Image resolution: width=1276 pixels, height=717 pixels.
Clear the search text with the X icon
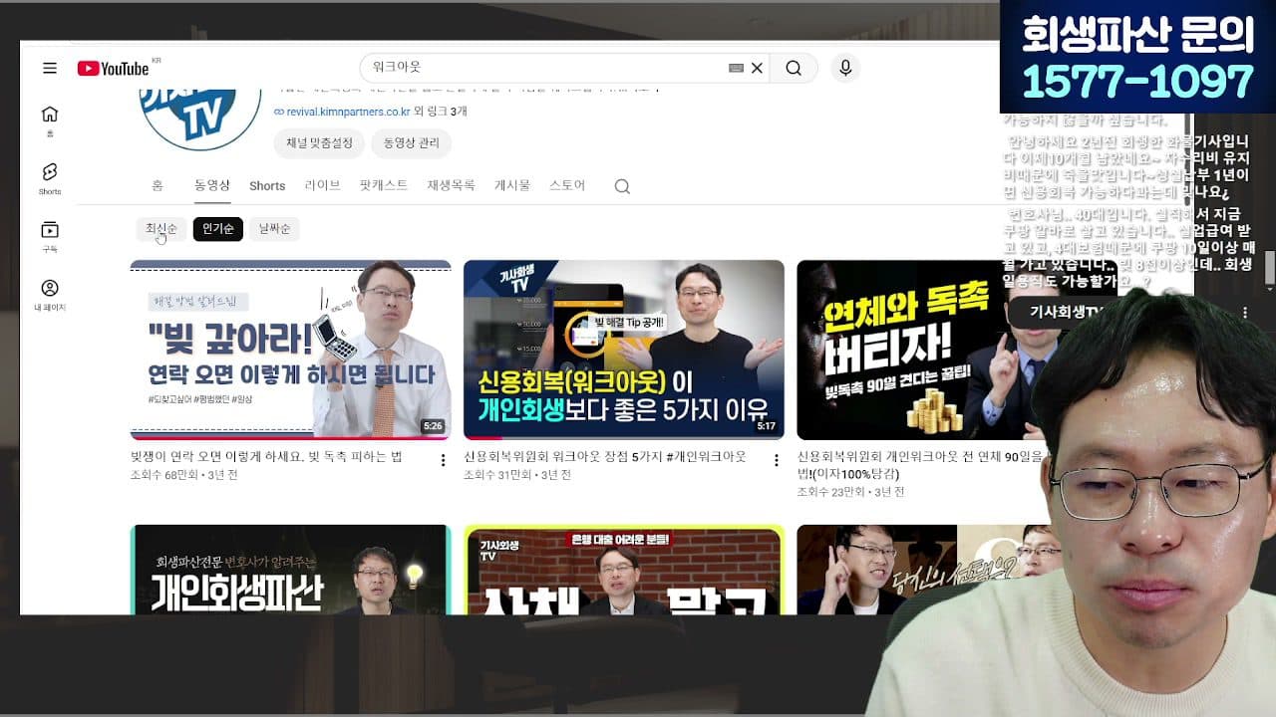click(x=757, y=68)
